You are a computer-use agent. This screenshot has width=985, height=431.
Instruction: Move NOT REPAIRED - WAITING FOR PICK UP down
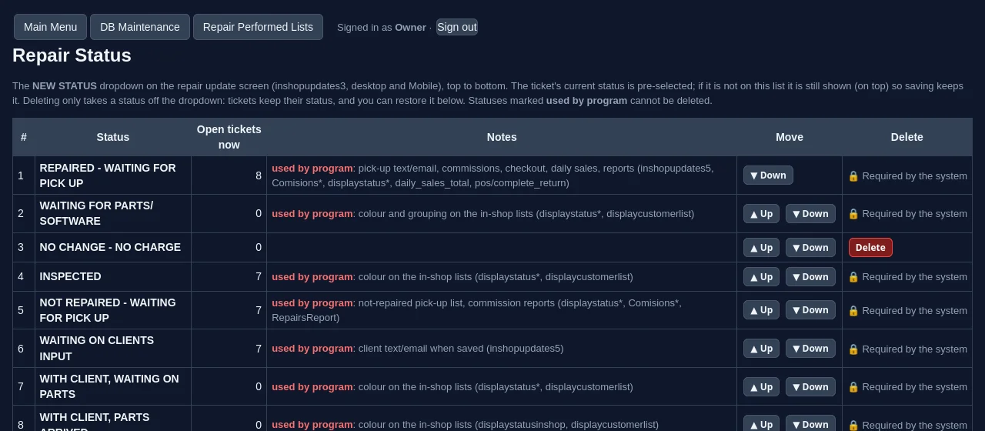[810, 310]
